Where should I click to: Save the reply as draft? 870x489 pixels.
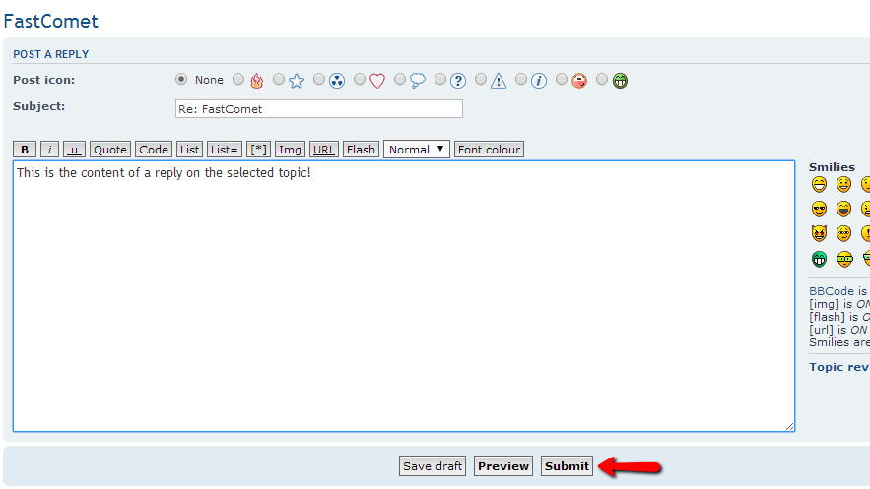tap(433, 466)
